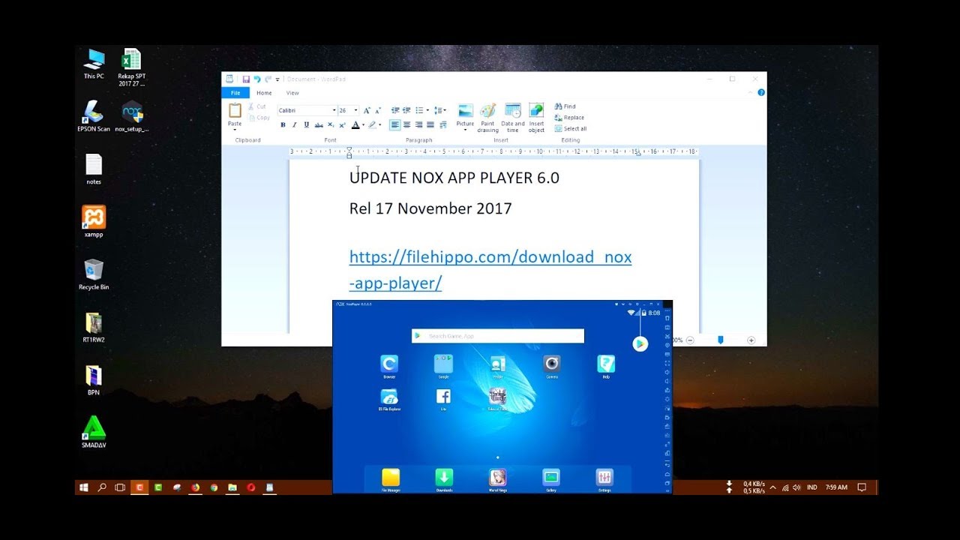The image size is (960, 540).
Task: Toggle Bold formatting in WordPad
Action: coord(283,125)
